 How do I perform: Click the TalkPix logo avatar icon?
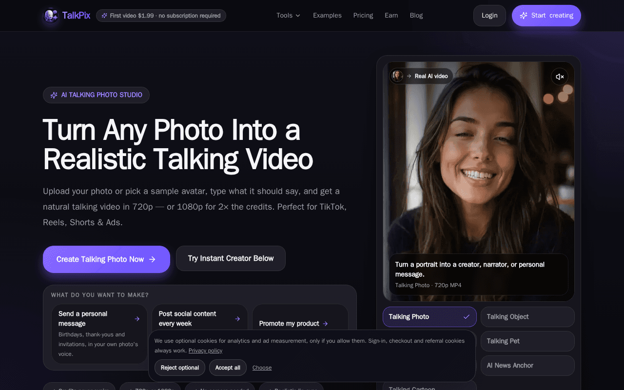point(51,16)
